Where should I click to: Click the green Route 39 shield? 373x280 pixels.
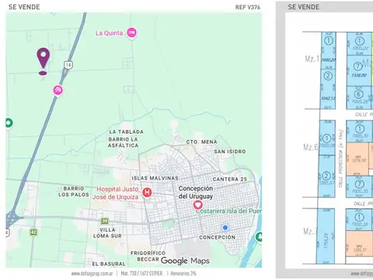point(105,221)
